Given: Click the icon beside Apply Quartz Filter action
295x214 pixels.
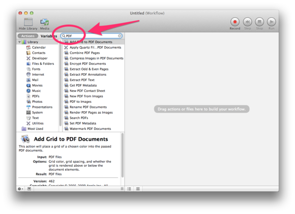Looking at the screenshot, I should pyautogui.click(x=66, y=47).
